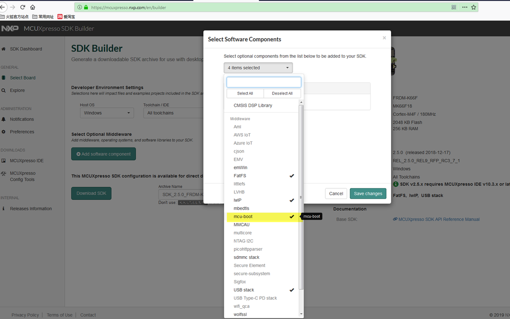Select the emWin middleware item
Screen dimensions: 510x319
(262, 167)
